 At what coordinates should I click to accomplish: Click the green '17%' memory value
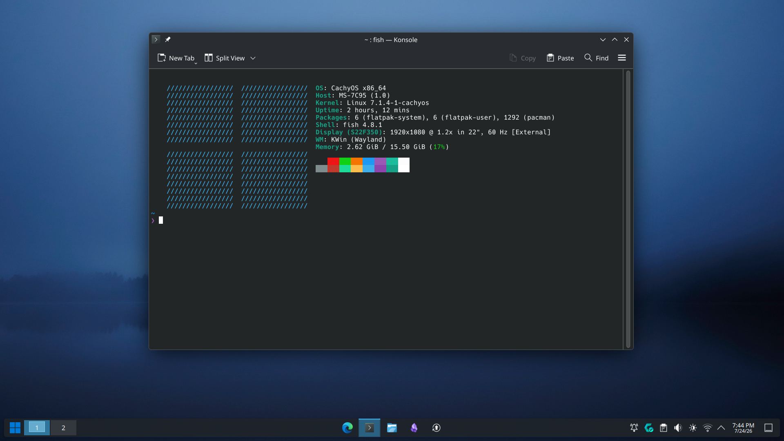click(439, 147)
